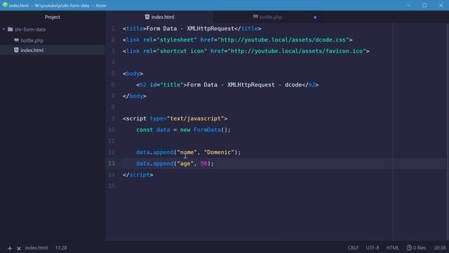Click index.html file name in status bar

tap(36, 248)
